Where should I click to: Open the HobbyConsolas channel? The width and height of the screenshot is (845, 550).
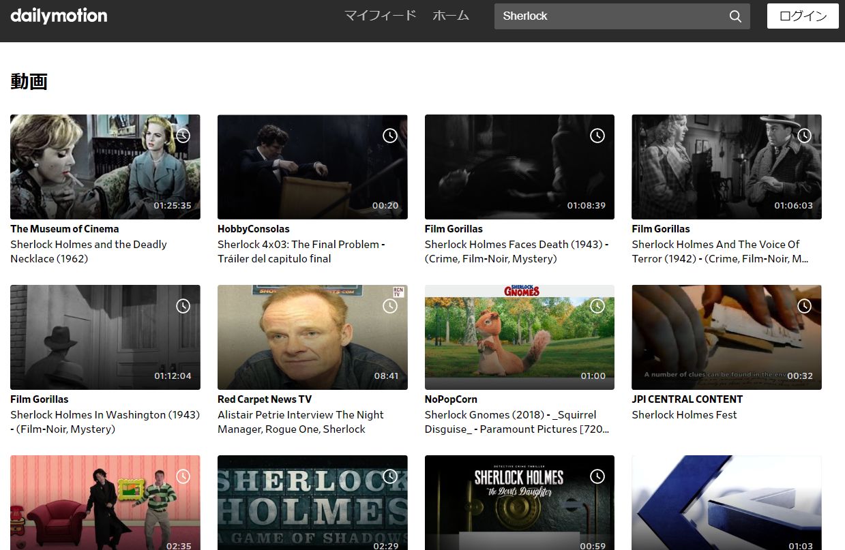point(254,229)
